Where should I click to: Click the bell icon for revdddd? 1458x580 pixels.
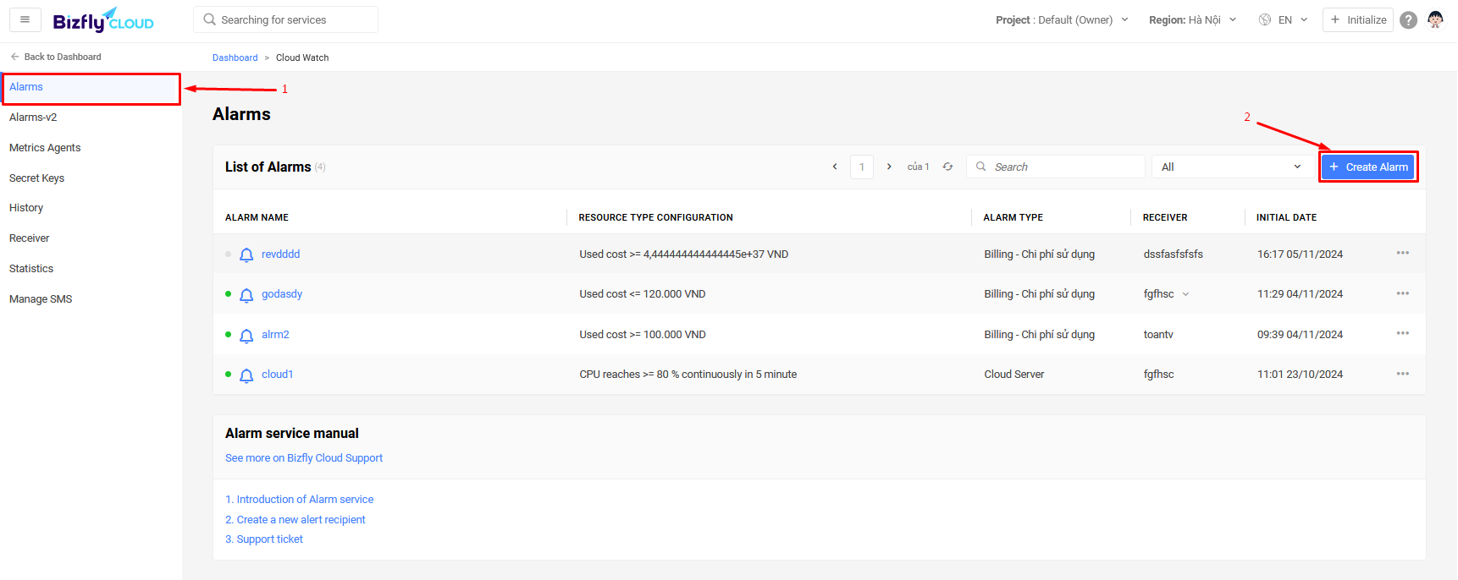coord(246,254)
